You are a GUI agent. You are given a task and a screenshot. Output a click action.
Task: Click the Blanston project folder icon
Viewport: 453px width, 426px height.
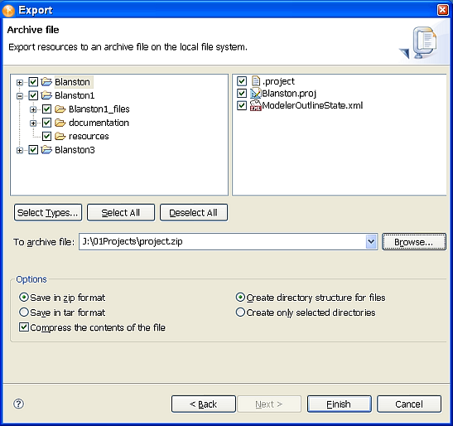pyautogui.click(x=46, y=82)
